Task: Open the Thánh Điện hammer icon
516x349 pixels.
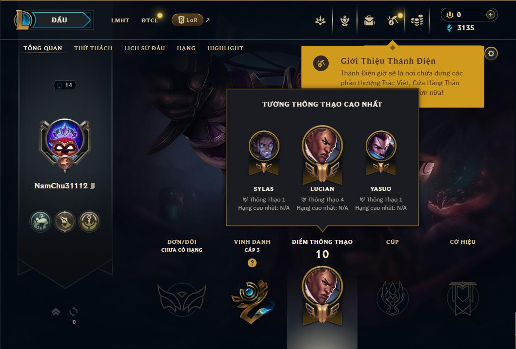Action: 393,20
